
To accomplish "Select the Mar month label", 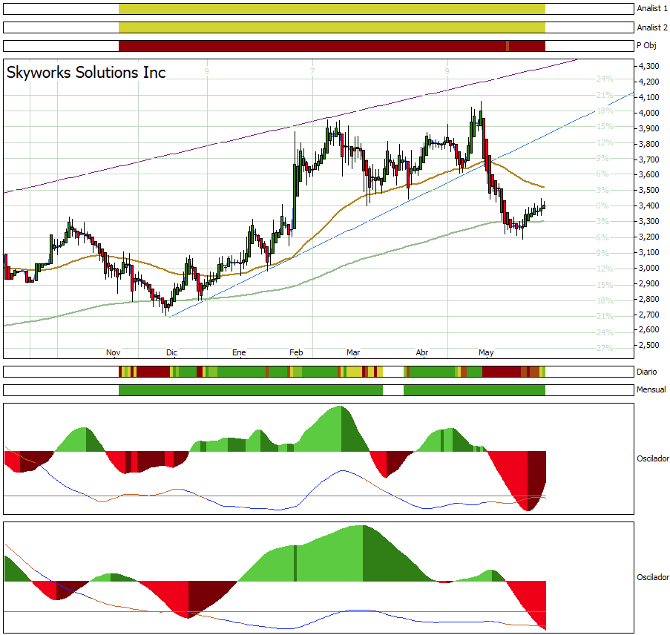I will pos(353,352).
